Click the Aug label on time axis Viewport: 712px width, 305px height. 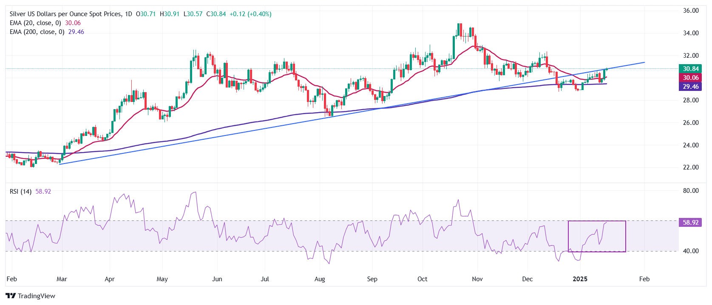(x=320, y=279)
